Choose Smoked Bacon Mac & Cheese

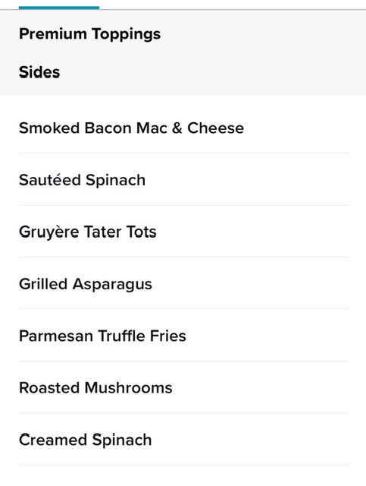[184, 128]
